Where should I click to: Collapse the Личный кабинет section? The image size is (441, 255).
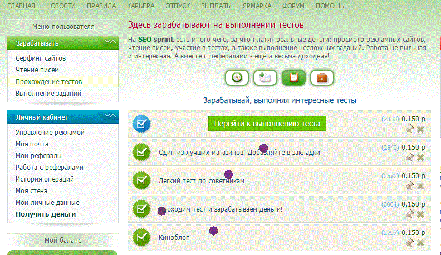pos(110,116)
